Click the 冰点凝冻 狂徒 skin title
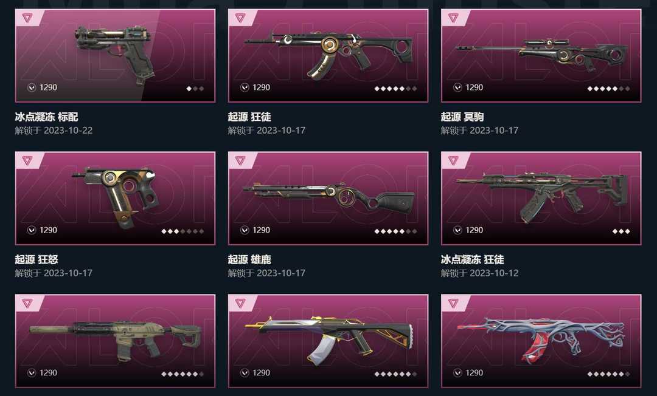The image size is (657, 396). (x=472, y=259)
